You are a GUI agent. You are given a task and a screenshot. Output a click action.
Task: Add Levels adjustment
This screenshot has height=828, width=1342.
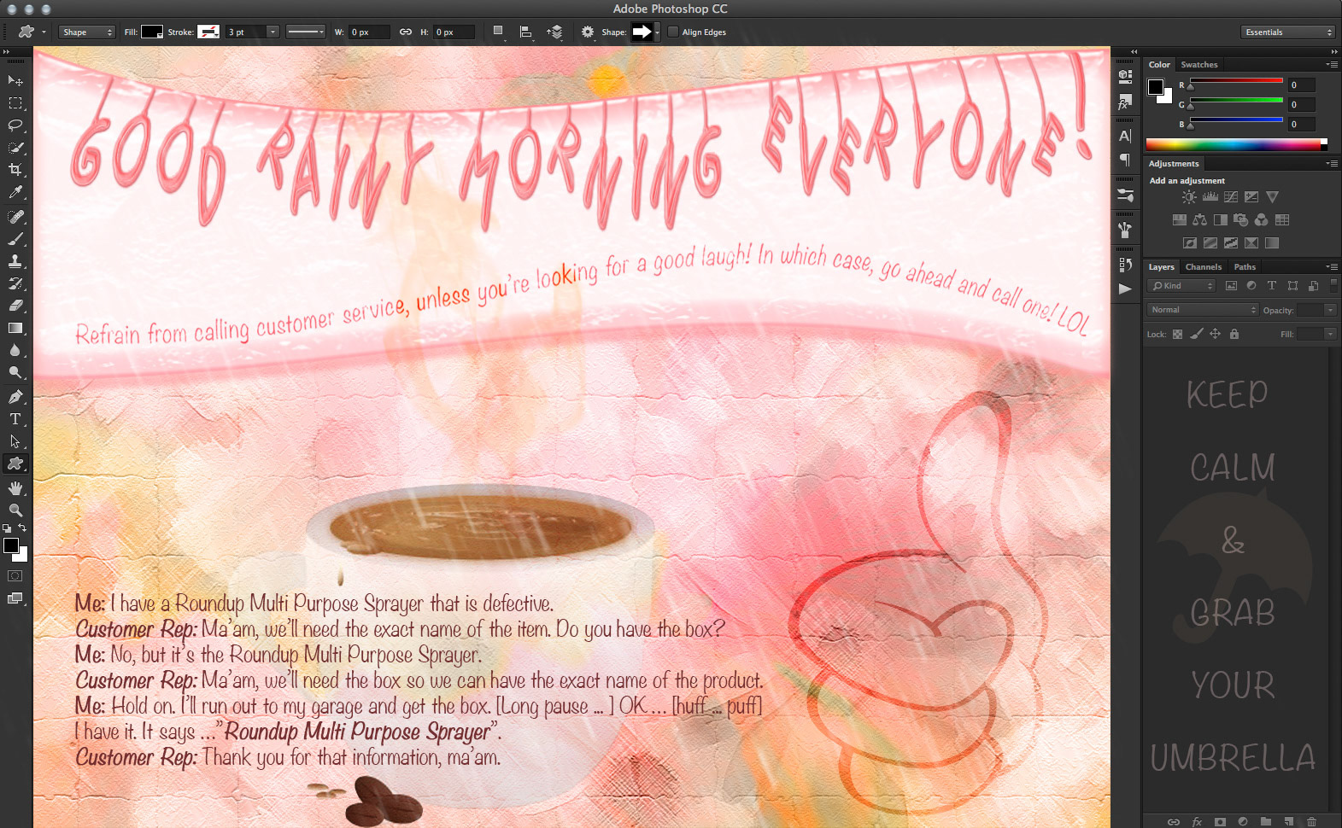point(1210,197)
